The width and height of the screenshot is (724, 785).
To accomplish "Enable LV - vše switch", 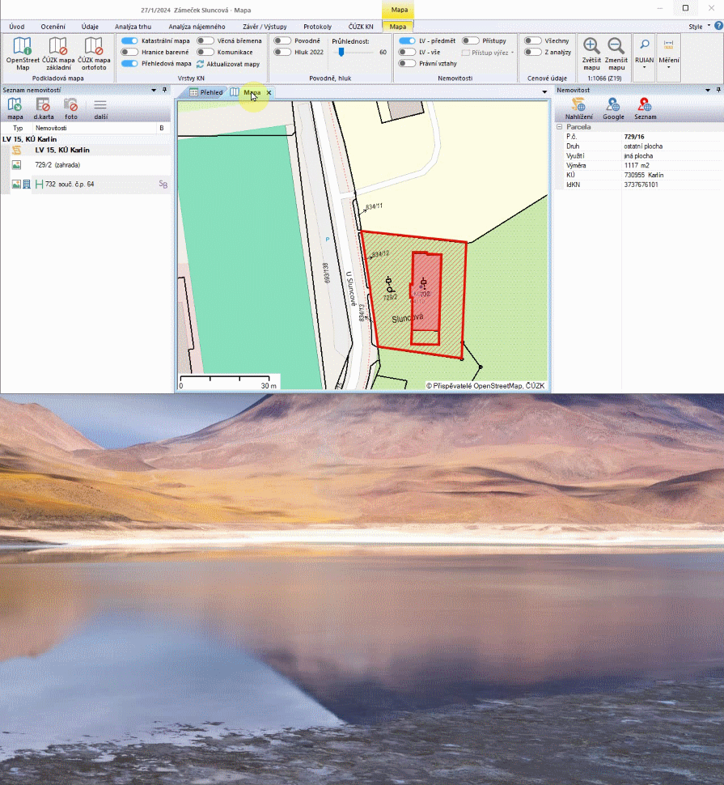I will (x=407, y=52).
